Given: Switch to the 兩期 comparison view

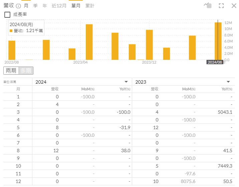Looking at the screenshot, I should (x=11, y=71).
